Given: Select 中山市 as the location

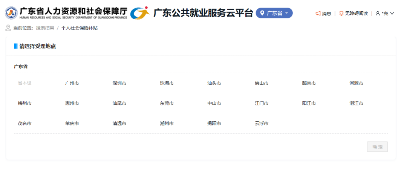Looking at the screenshot, I should [214, 103].
